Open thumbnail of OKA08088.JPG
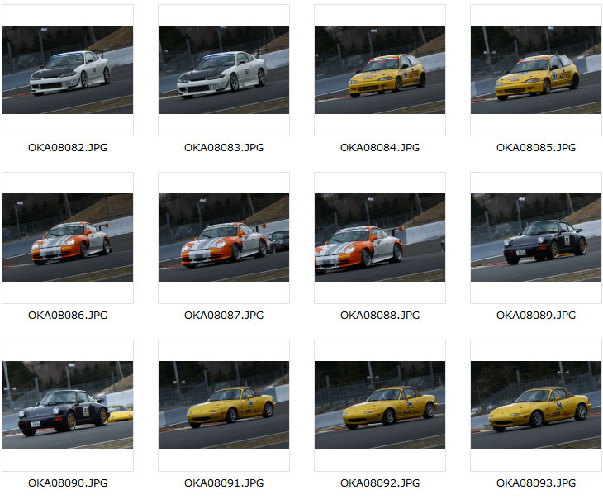 pos(380,237)
